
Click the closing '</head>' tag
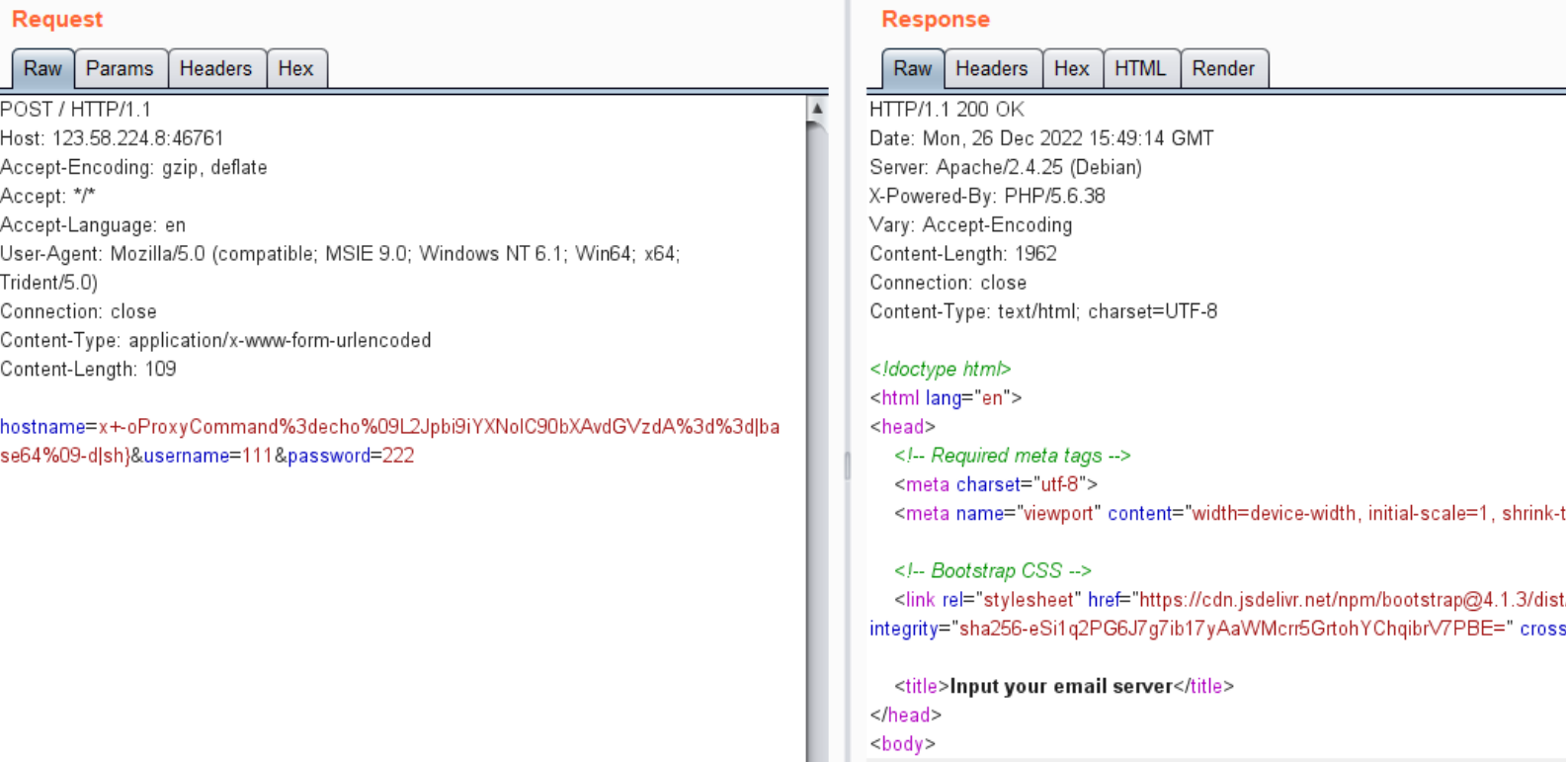(x=906, y=715)
